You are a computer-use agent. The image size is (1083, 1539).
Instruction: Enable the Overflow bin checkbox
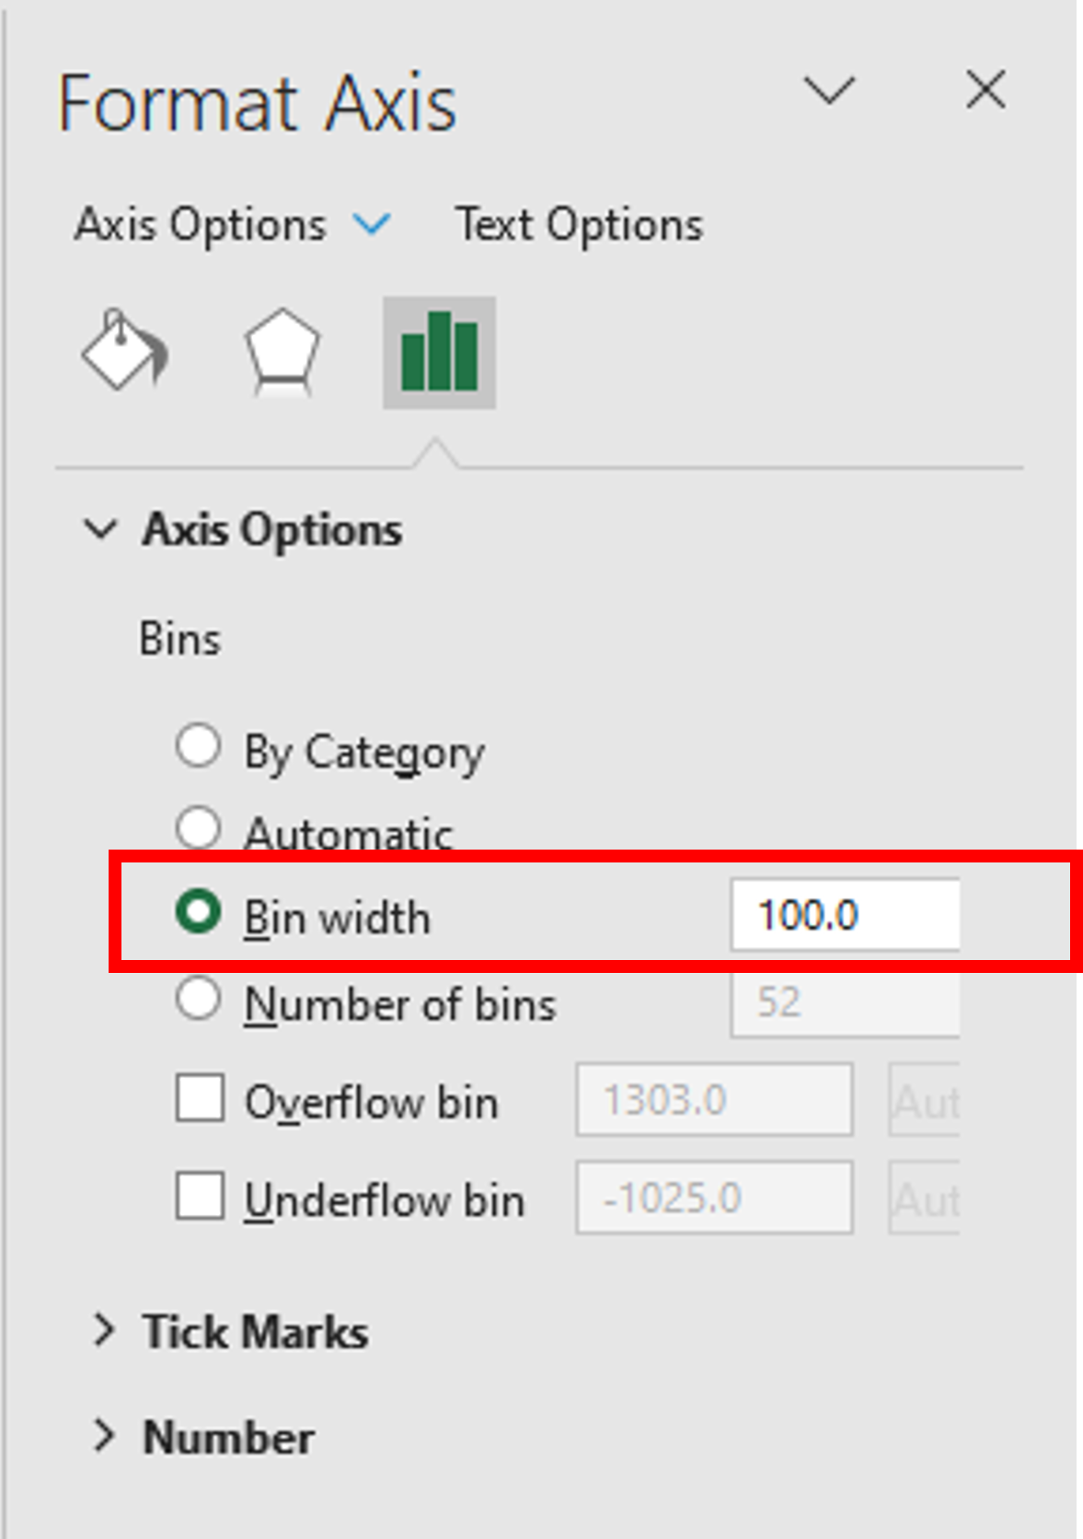pyautogui.click(x=200, y=1097)
